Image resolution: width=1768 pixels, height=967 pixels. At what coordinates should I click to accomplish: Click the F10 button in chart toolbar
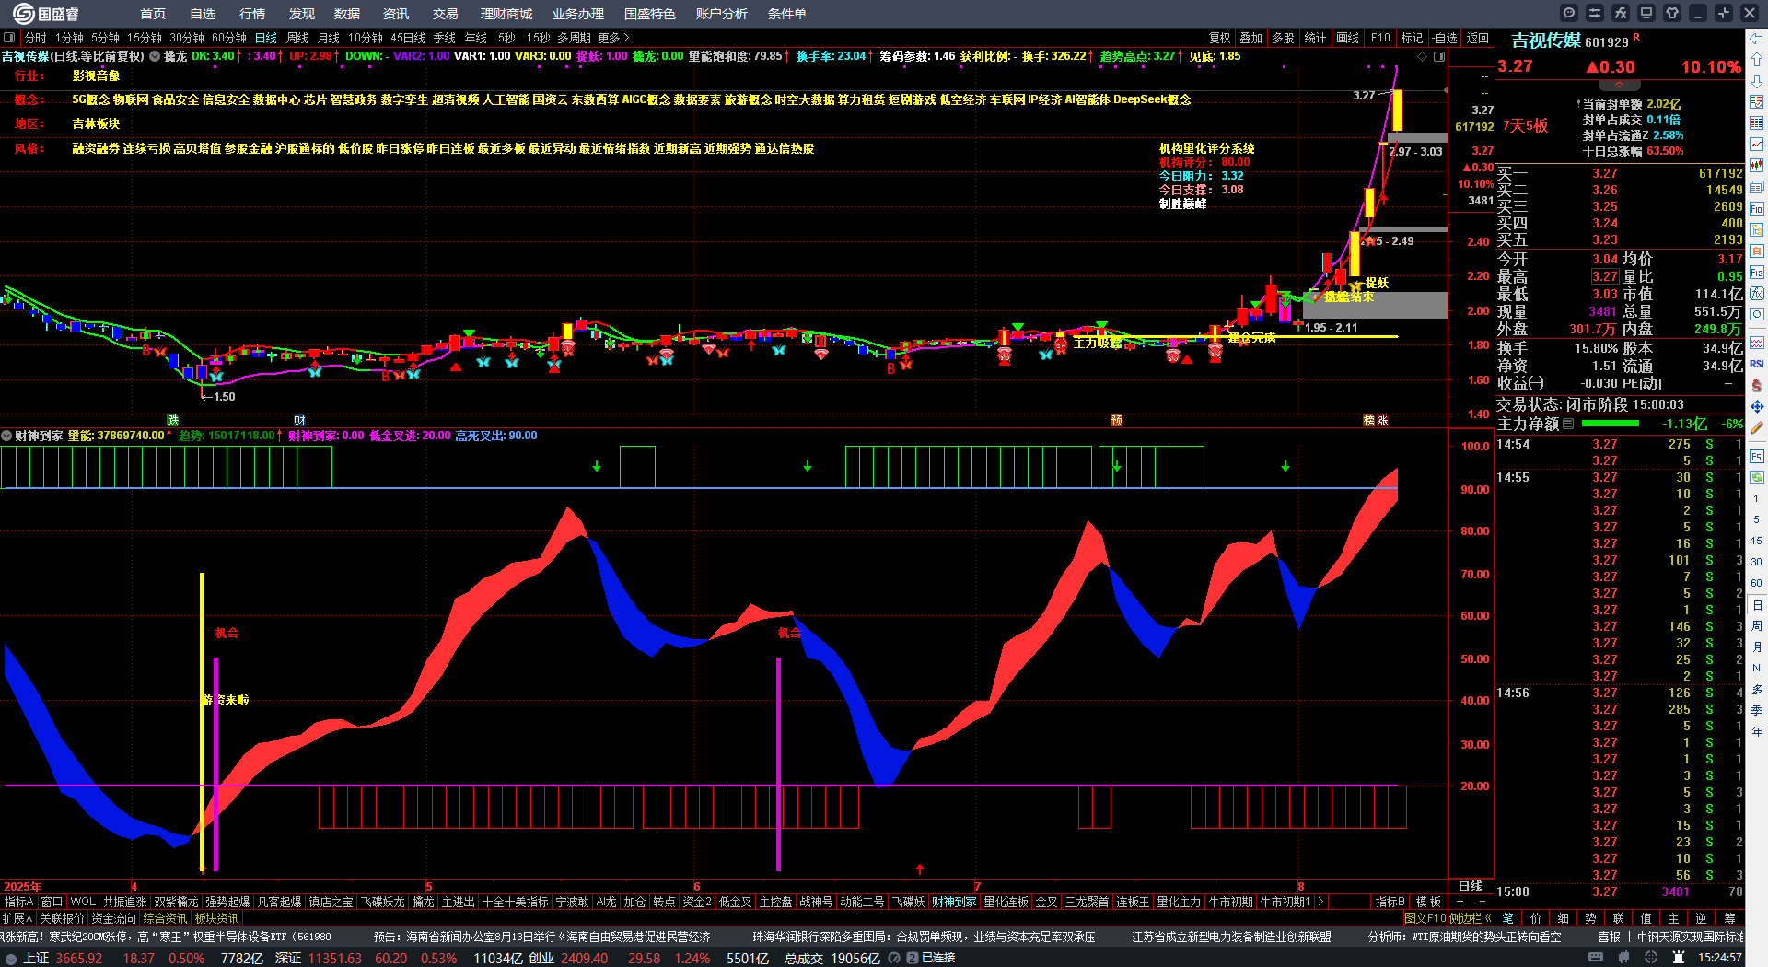pos(1379,38)
